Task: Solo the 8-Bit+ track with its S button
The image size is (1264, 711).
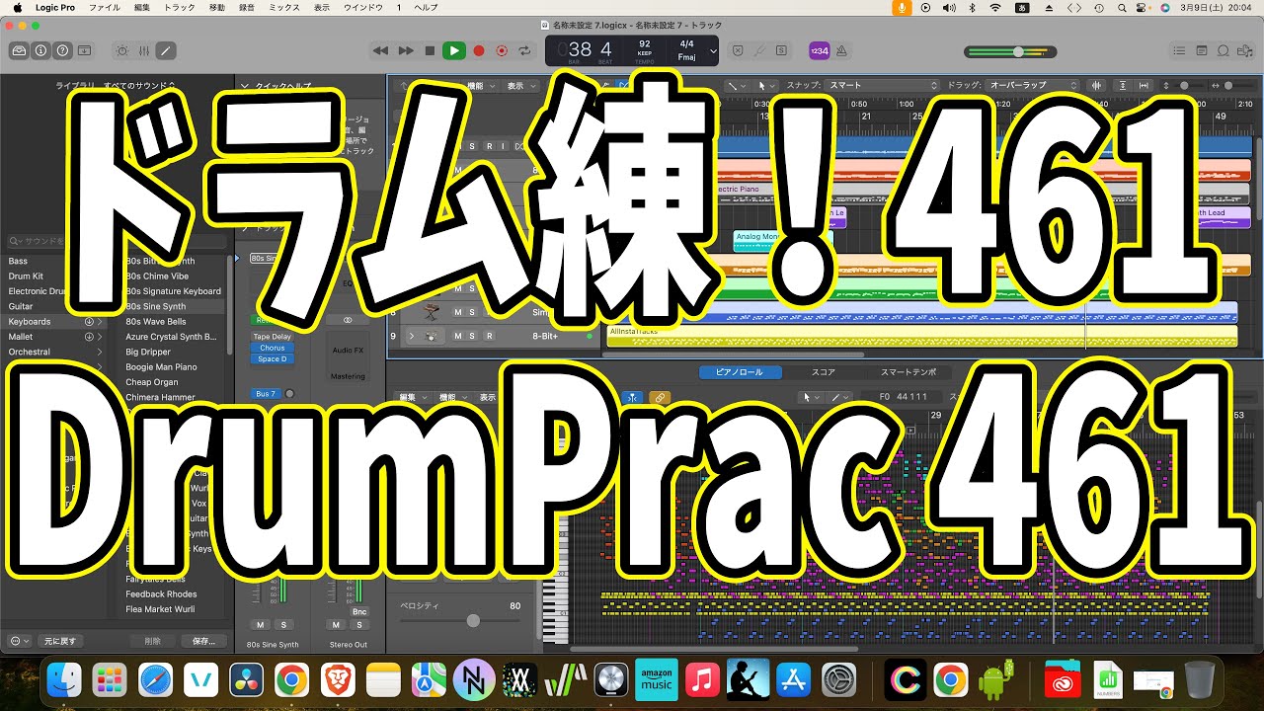Action: (472, 336)
